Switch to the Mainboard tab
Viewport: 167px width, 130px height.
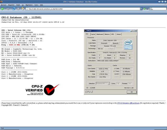coord(100,34)
